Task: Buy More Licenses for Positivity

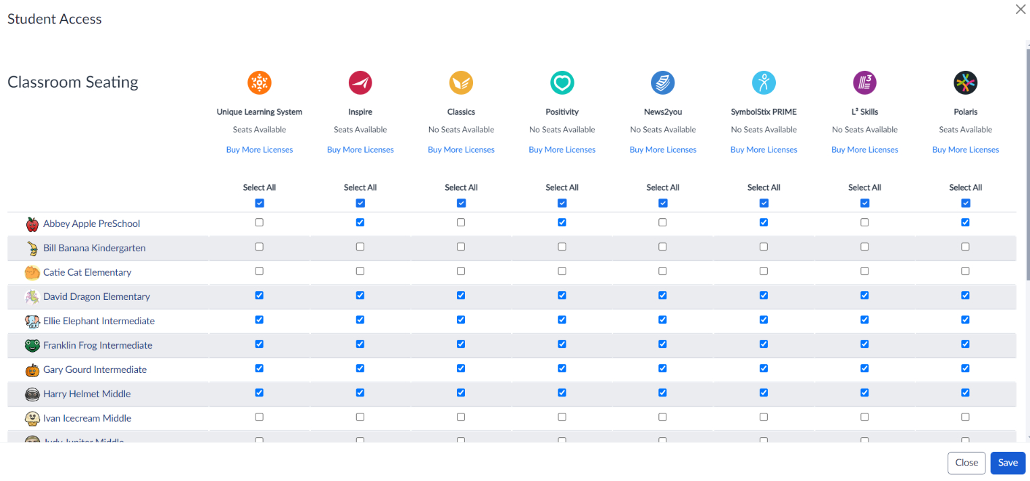Action: 562,150
